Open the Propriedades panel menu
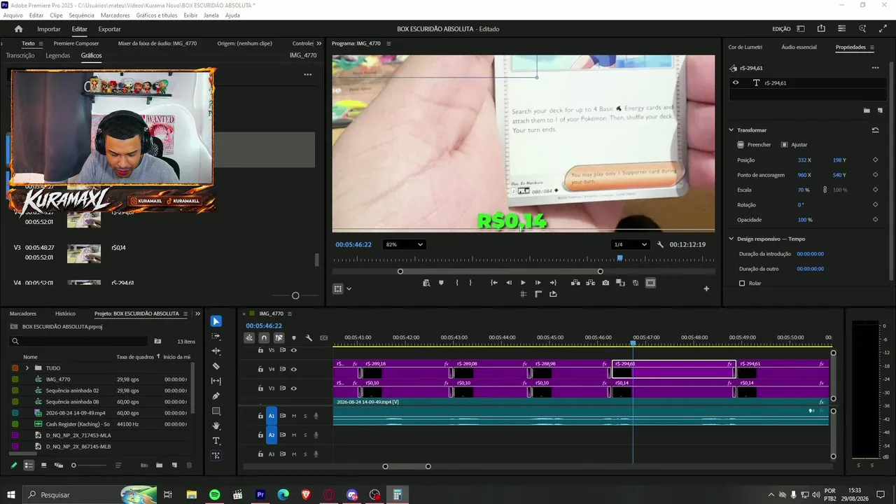896x504 pixels. click(872, 48)
